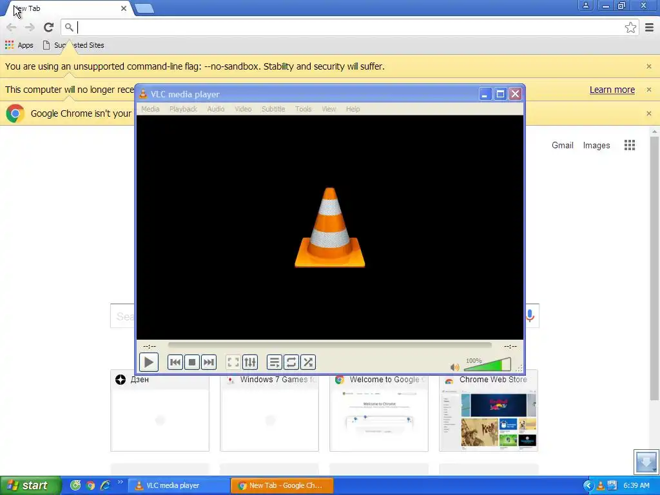Skip to previous media in VLC

175,362
